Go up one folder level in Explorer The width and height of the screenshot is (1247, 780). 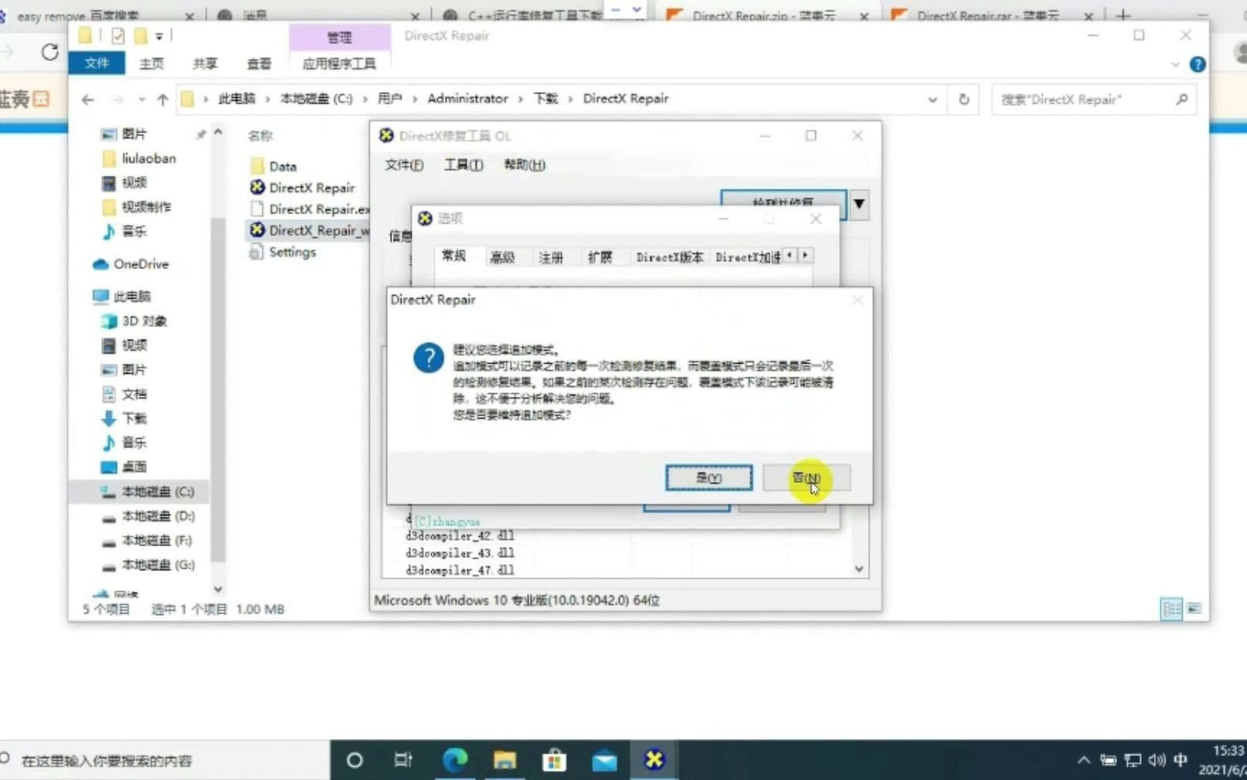162,100
